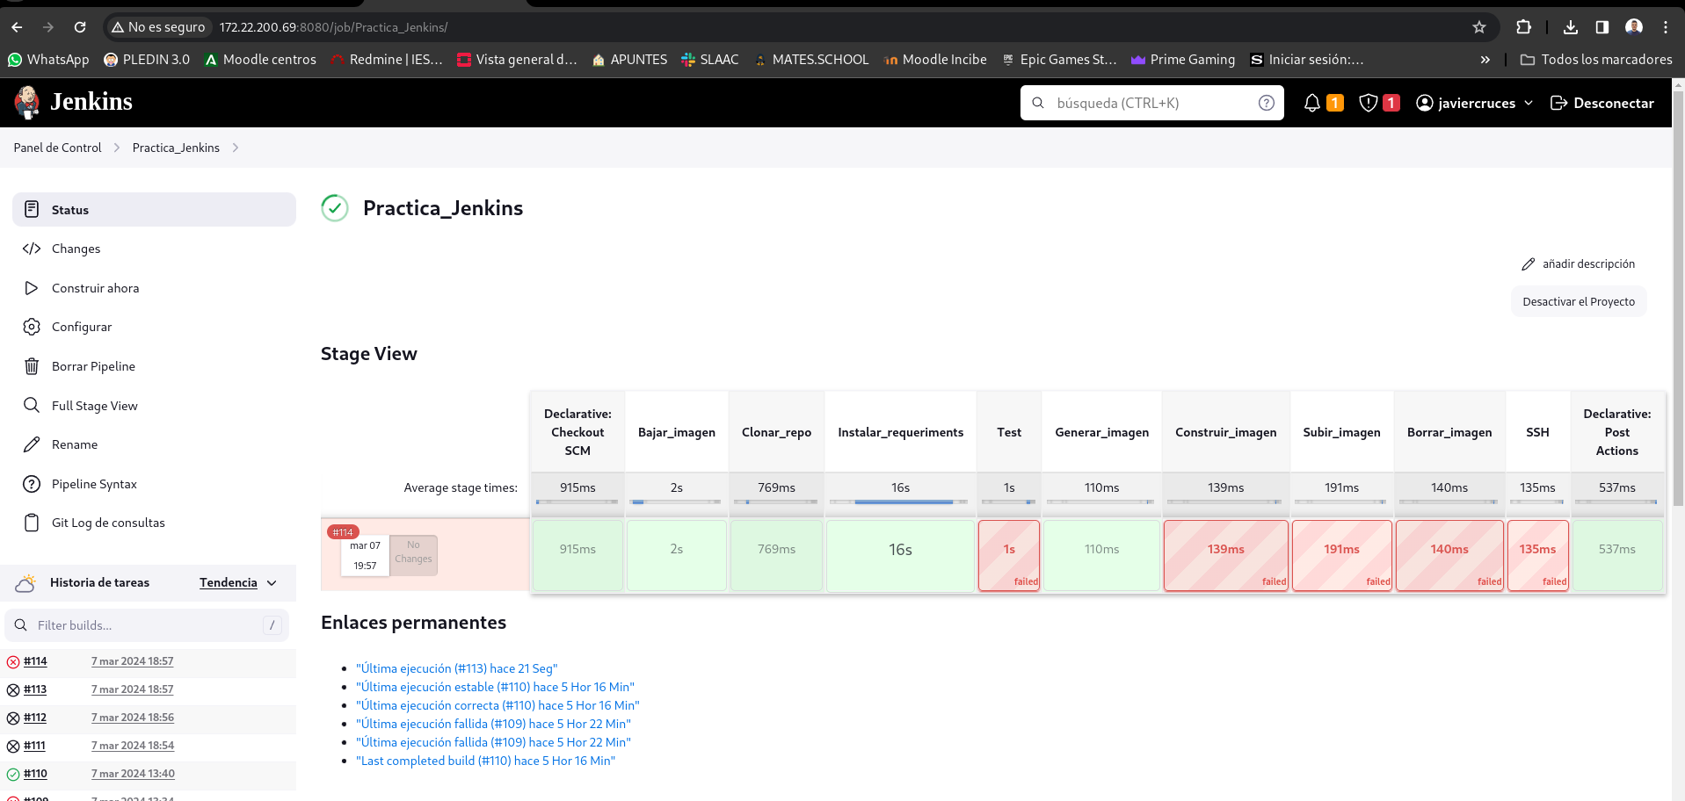Click the Construir ahora play icon
This screenshot has height=801, width=1685.
[32, 288]
